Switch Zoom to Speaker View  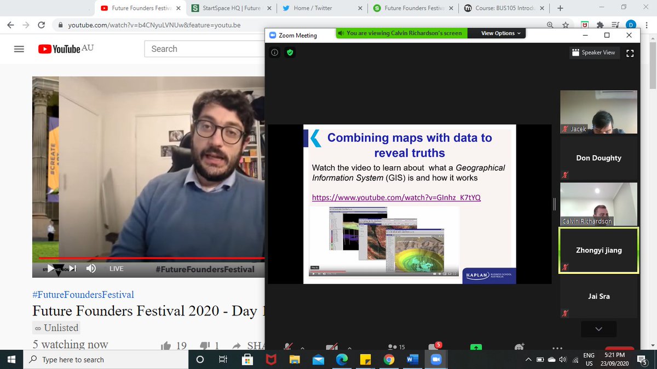pyautogui.click(x=593, y=52)
